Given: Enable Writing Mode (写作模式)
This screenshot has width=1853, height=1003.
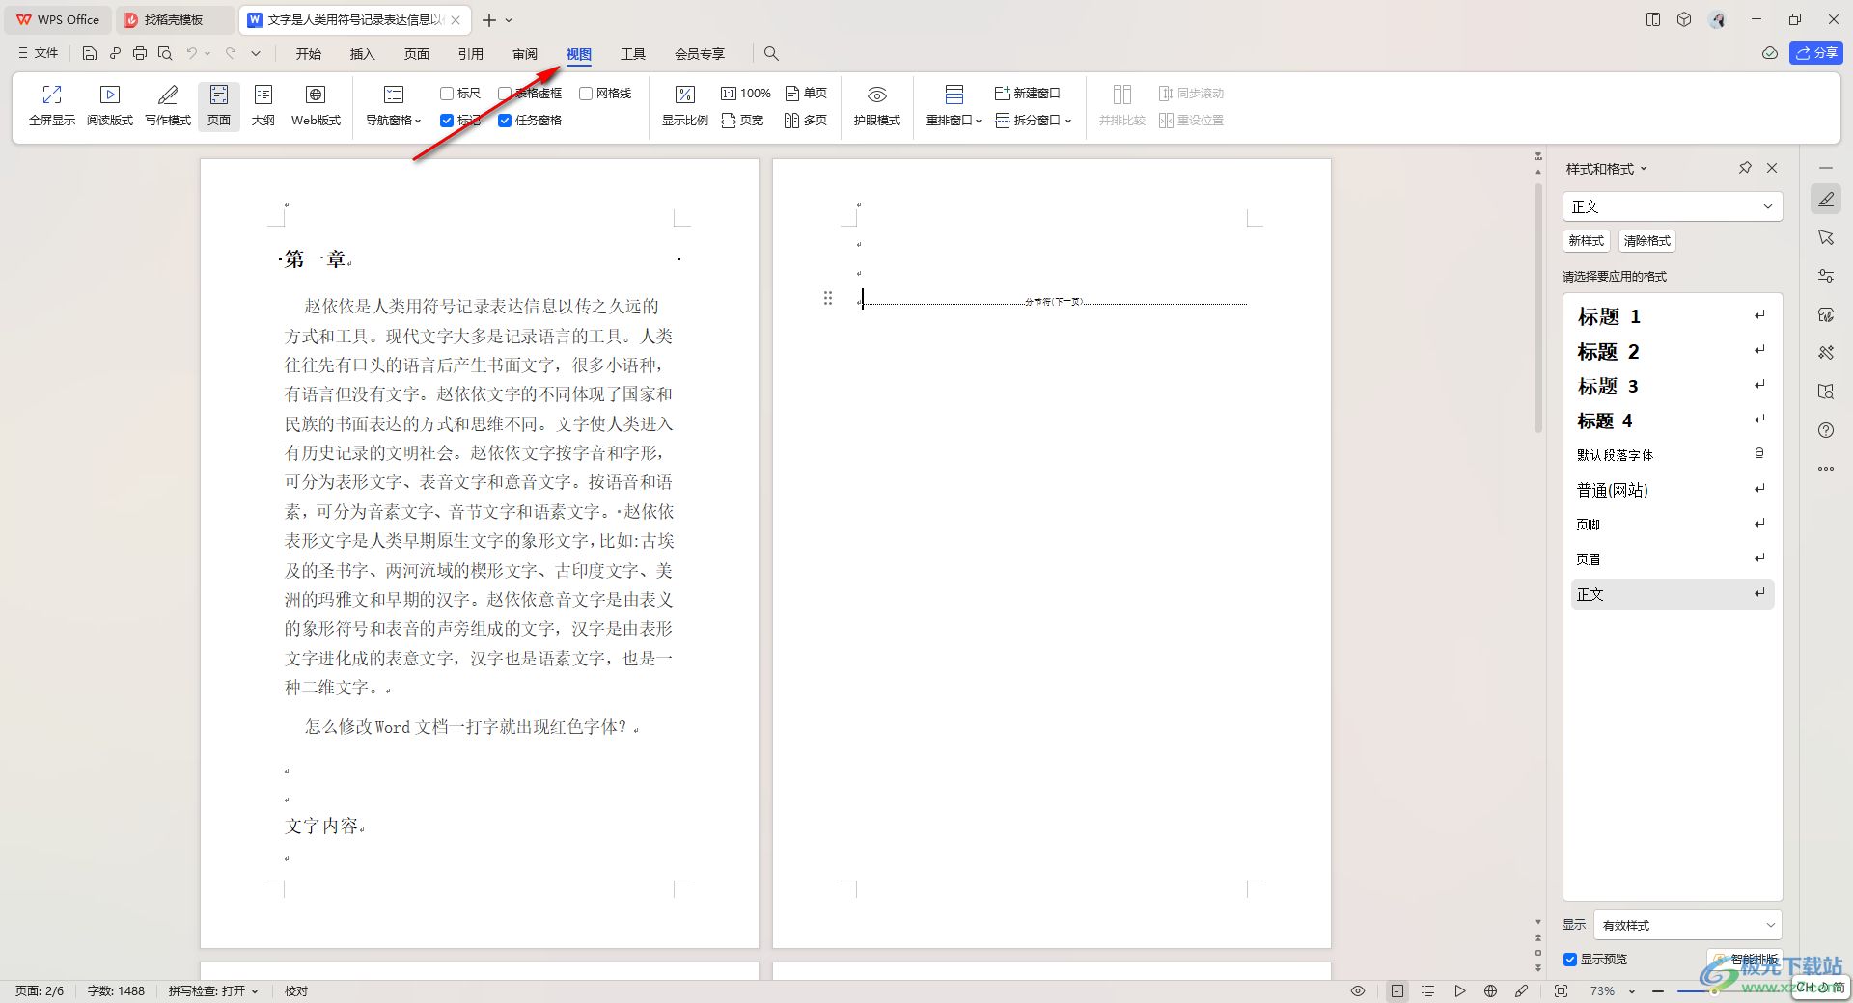Looking at the screenshot, I should pyautogui.click(x=168, y=105).
